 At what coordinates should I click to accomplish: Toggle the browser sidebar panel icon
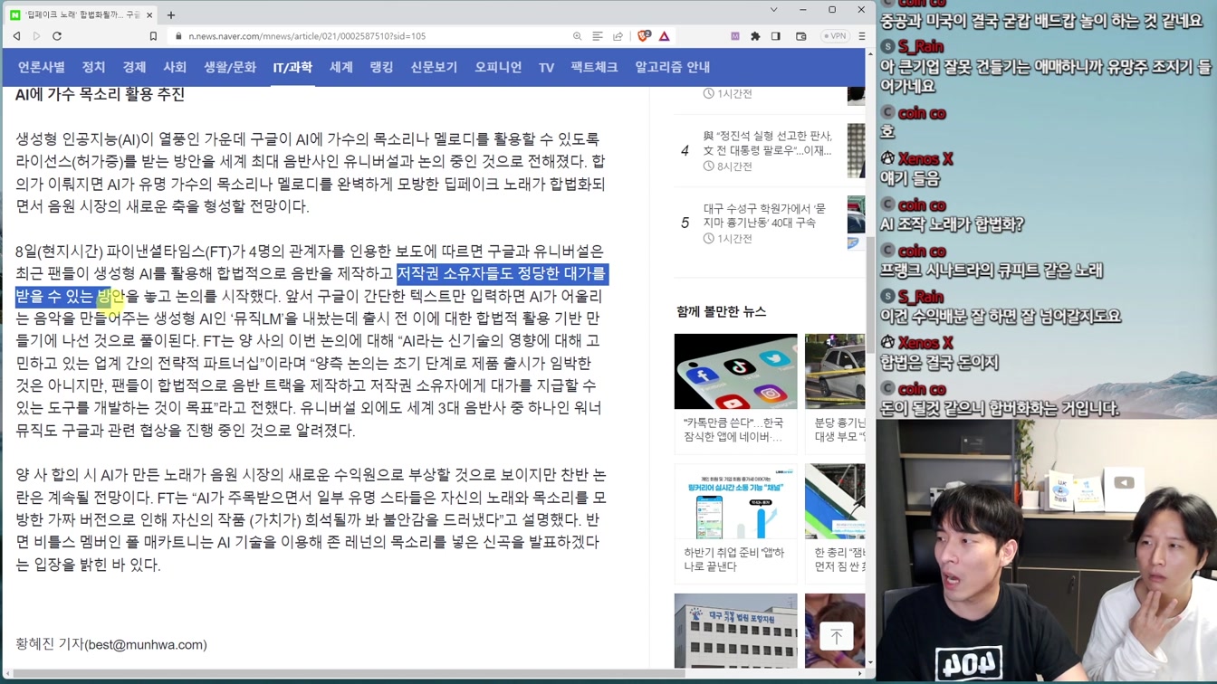[776, 36]
